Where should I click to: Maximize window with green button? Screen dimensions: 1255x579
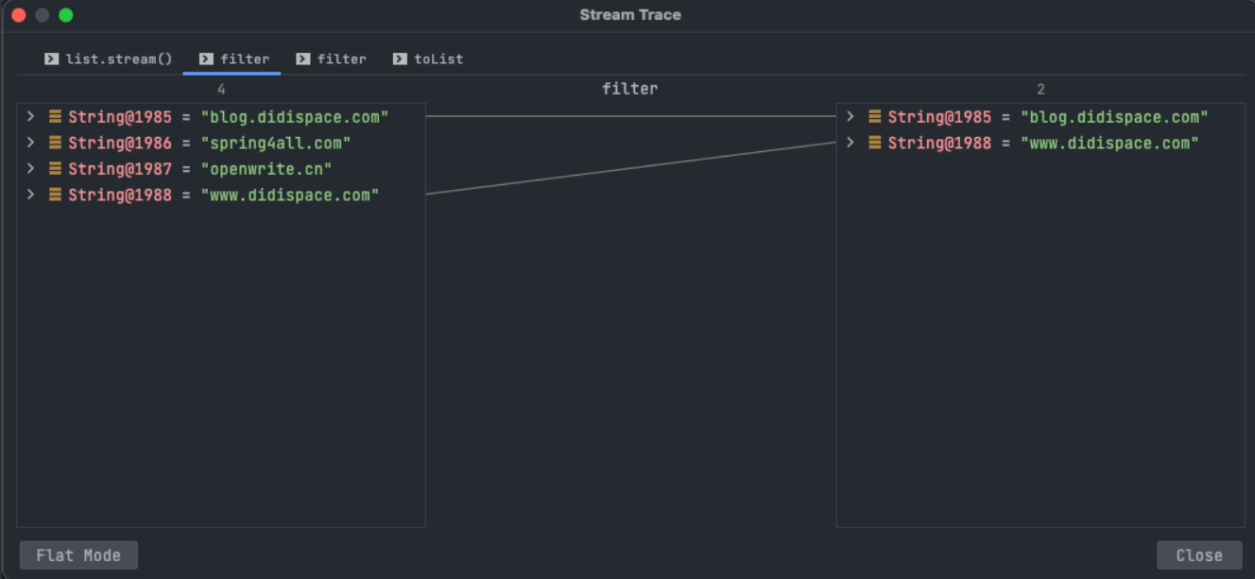pos(65,15)
